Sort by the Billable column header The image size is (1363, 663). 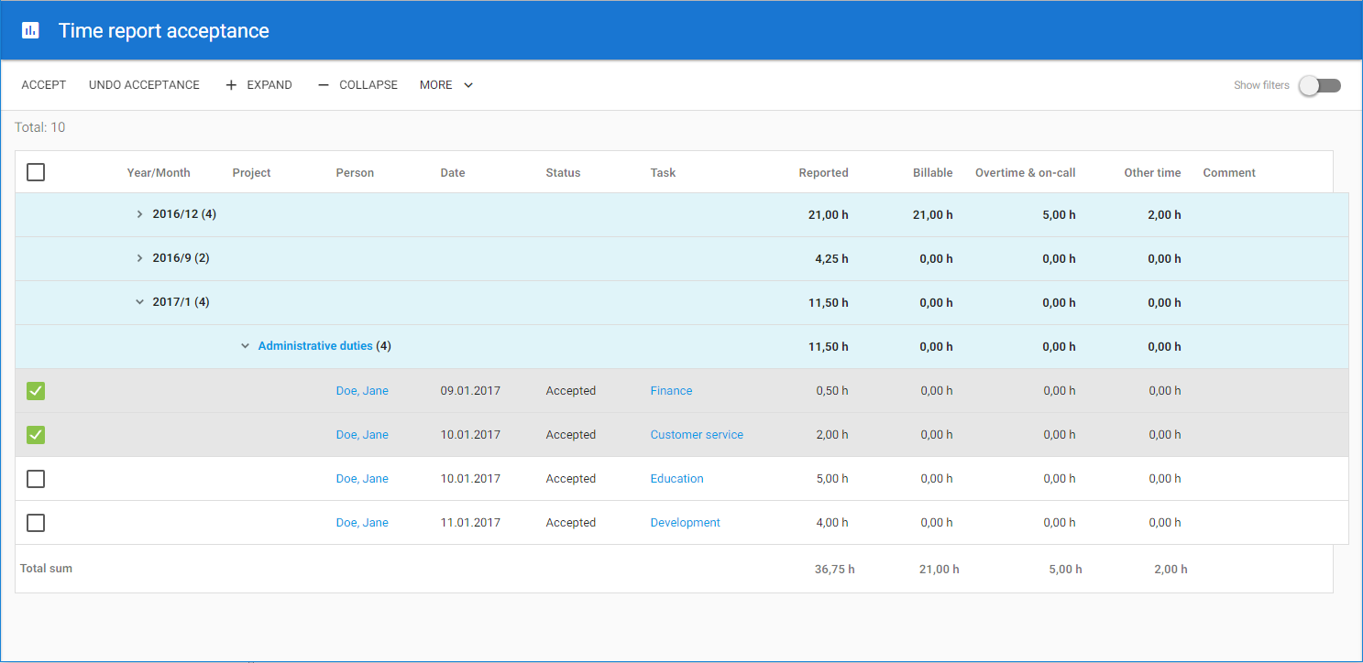933,173
